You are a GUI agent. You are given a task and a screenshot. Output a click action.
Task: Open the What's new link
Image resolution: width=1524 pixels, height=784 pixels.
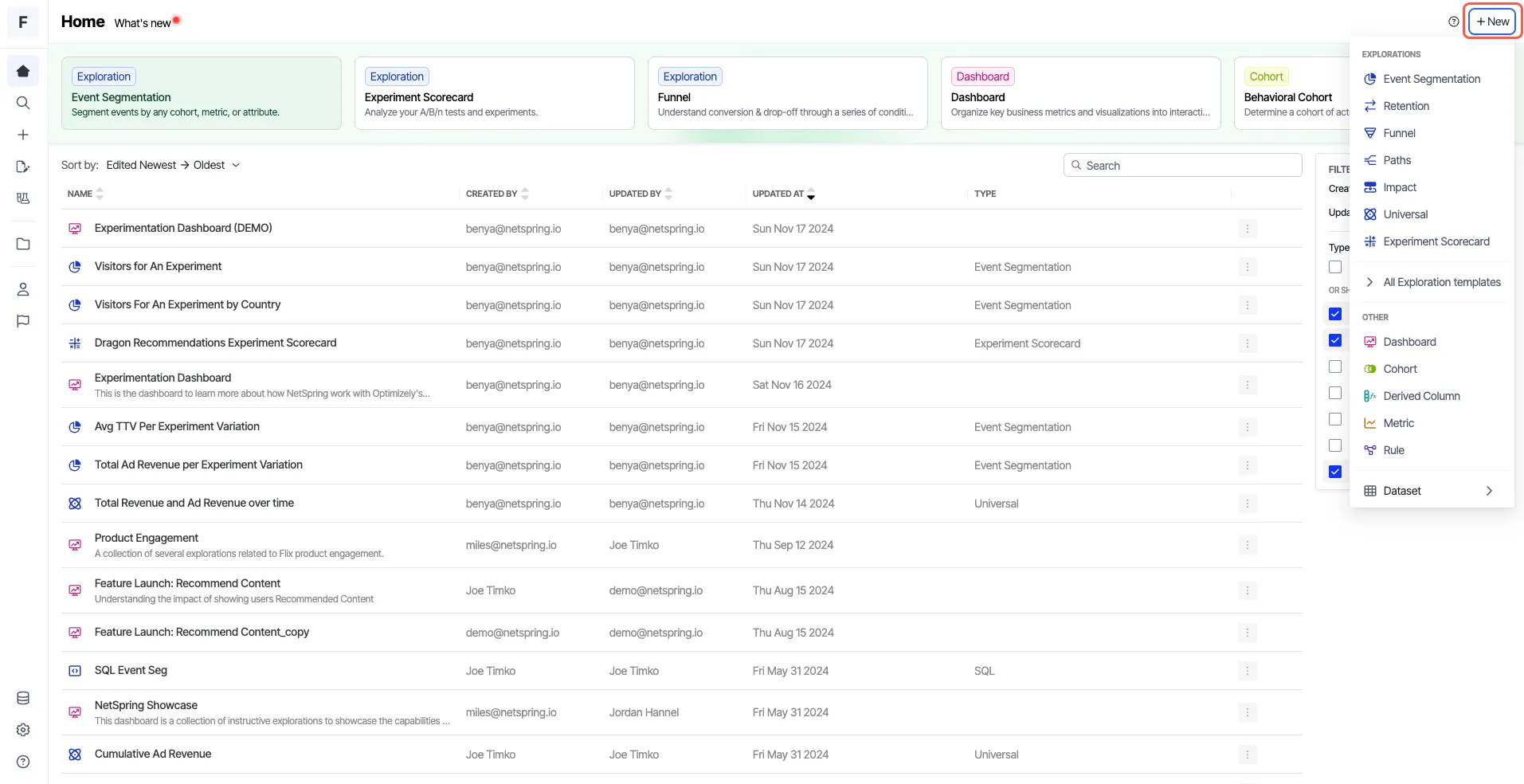143,23
